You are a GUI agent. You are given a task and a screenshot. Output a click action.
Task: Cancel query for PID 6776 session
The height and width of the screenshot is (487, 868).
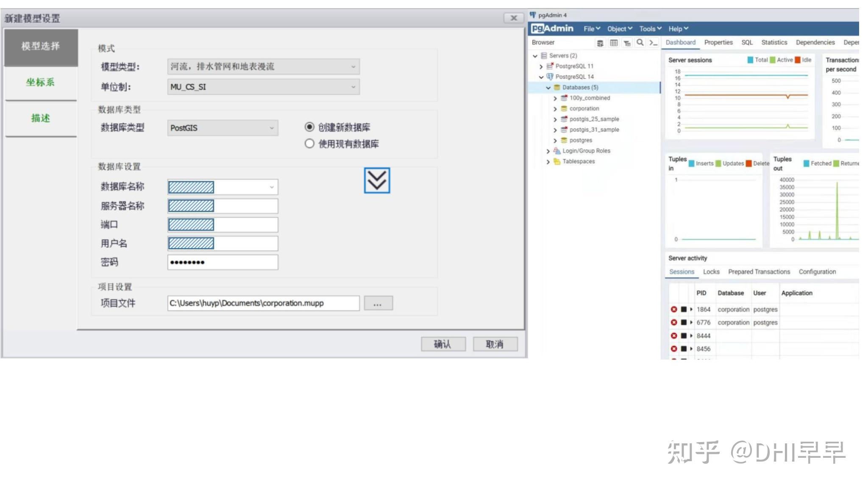click(x=684, y=323)
